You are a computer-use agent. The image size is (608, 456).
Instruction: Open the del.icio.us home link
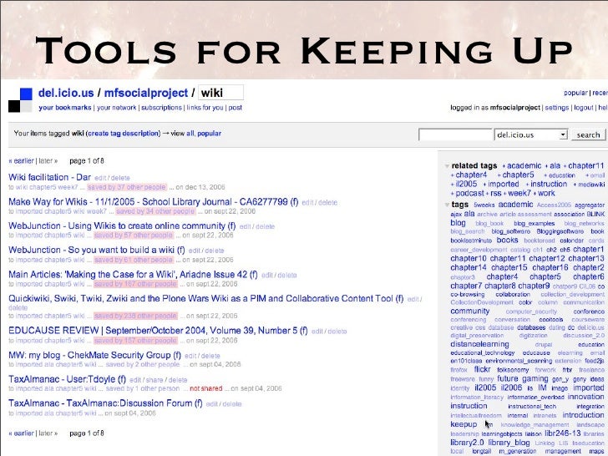pos(66,93)
